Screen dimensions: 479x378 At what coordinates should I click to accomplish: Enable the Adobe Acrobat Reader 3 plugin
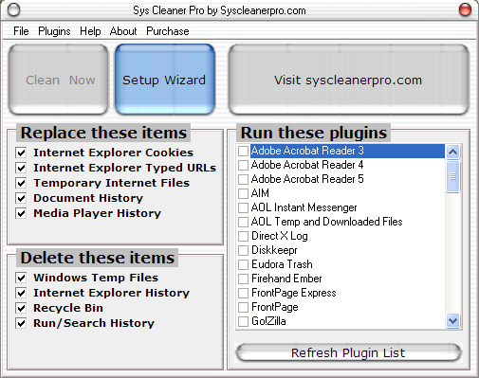click(243, 151)
